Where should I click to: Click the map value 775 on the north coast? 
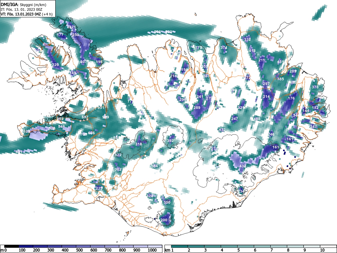click(198, 48)
